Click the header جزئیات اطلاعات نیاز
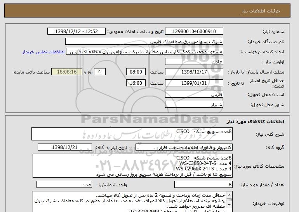The width and height of the screenshot is (299, 212). [x=261, y=11]
